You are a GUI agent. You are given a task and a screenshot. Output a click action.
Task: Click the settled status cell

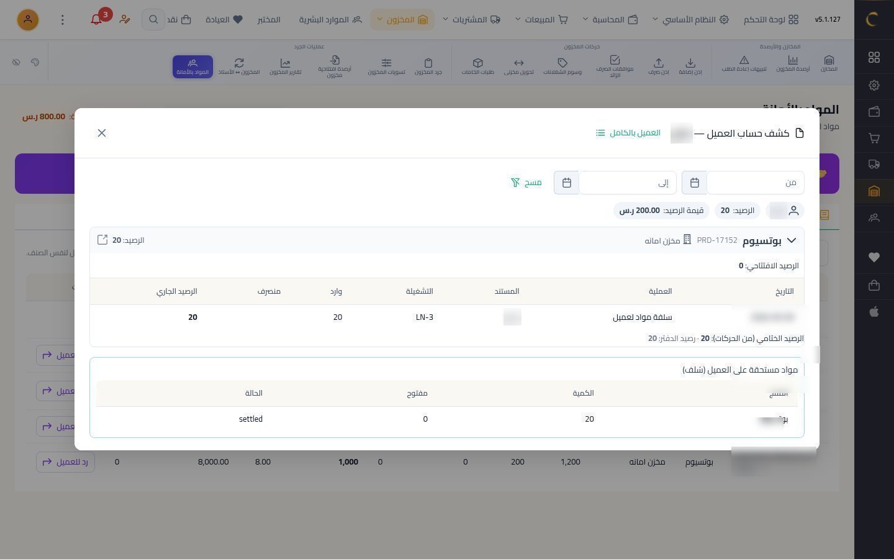tap(251, 419)
